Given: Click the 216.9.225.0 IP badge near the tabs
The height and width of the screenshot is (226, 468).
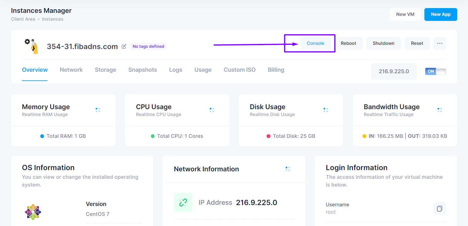Looking at the screenshot, I should (x=394, y=71).
